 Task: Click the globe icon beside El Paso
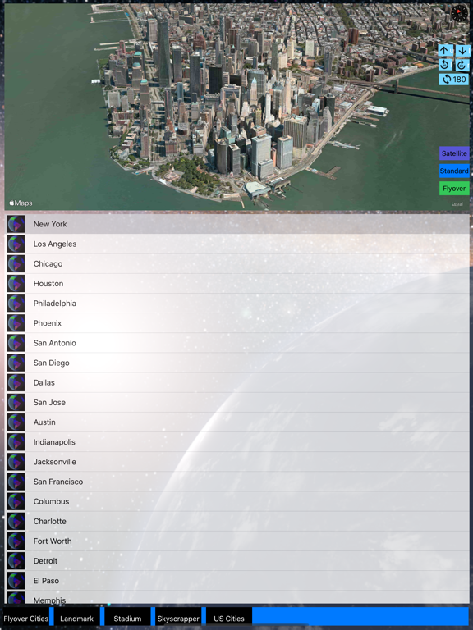[x=16, y=581]
